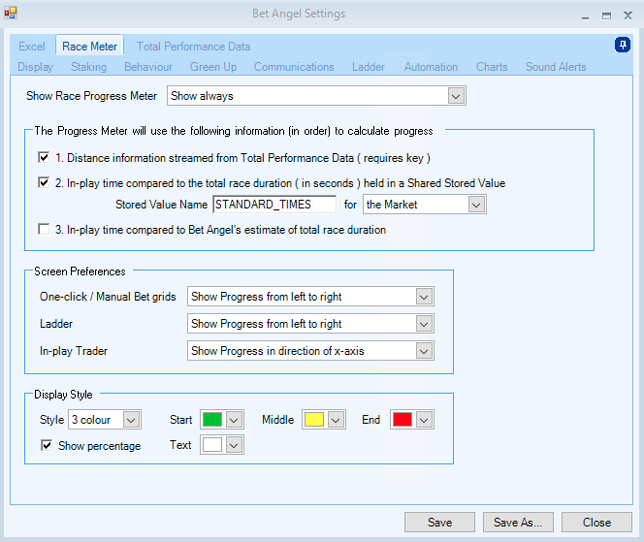Switch to the Behaviour tab
Image resolution: width=644 pixels, height=542 pixels.
pos(148,67)
